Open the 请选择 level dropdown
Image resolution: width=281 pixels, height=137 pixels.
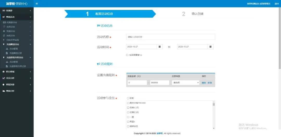coord(185,83)
